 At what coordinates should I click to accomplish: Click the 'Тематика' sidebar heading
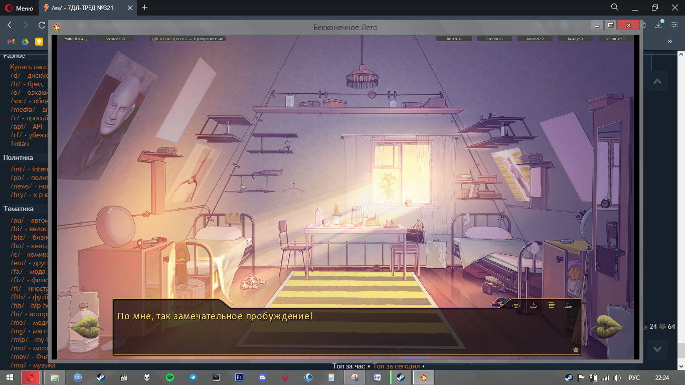point(19,209)
